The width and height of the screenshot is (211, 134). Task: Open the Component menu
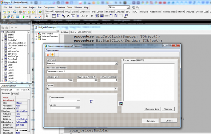point(49,8)
